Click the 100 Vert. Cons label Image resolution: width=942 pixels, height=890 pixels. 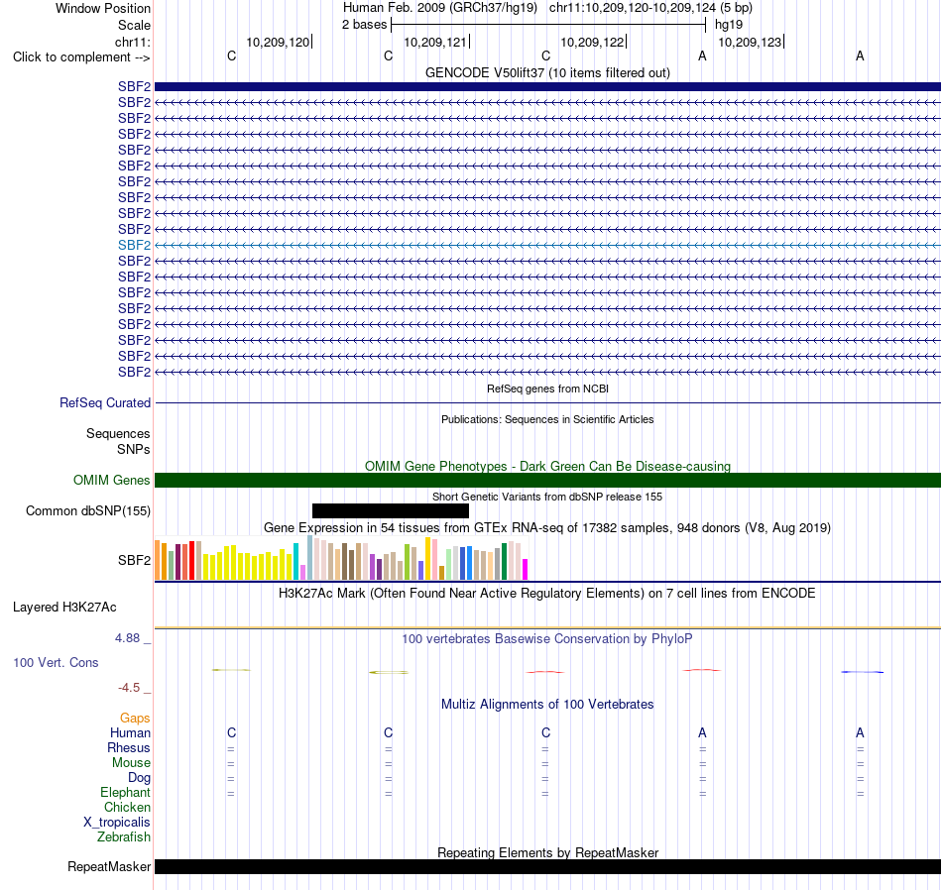56,662
